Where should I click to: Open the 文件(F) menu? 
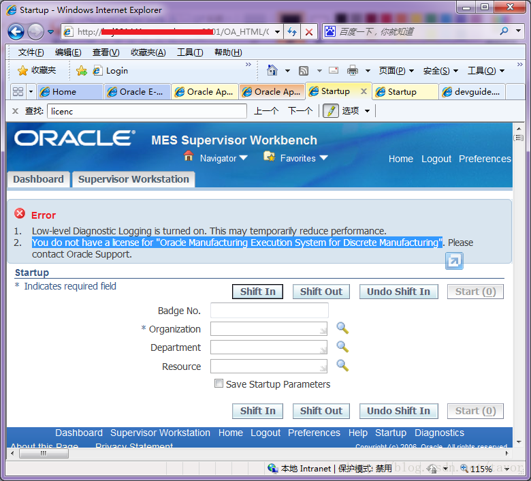(31, 52)
